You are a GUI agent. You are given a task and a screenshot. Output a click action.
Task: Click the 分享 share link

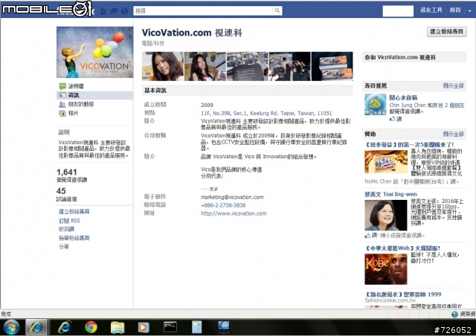click(64, 247)
